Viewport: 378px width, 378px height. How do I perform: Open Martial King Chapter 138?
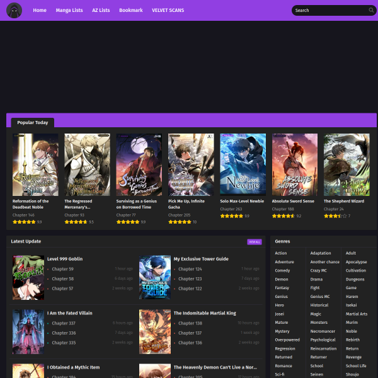click(190, 323)
